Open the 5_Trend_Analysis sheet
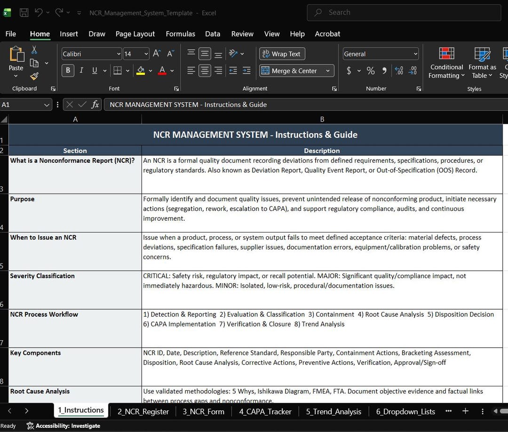This screenshot has height=432, width=508. click(x=333, y=412)
